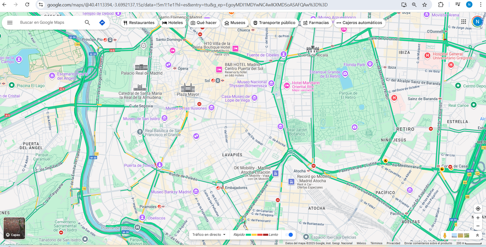Toggle the live traffic layer switch
Image resolution: width=486 pixels, height=247 pixels.
pos(289,235)
